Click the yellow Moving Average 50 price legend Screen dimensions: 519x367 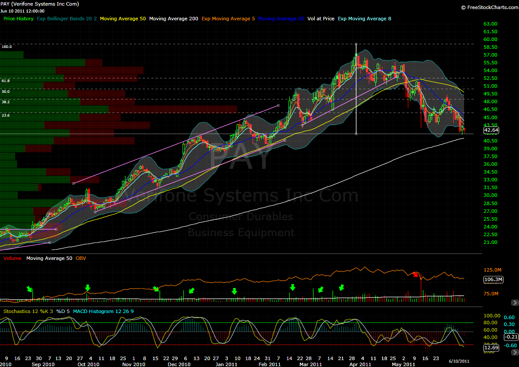122,19
